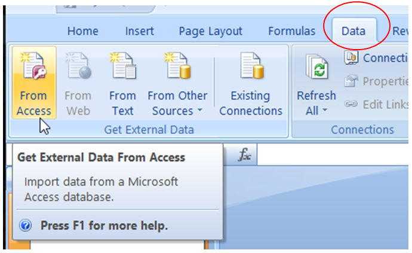
Task: Click the From Access import icon
Action: click(x=33, y=66)
